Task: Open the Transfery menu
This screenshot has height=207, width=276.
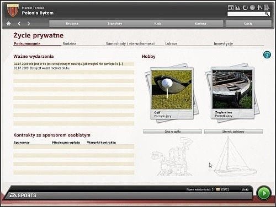Action: point(115,24)
